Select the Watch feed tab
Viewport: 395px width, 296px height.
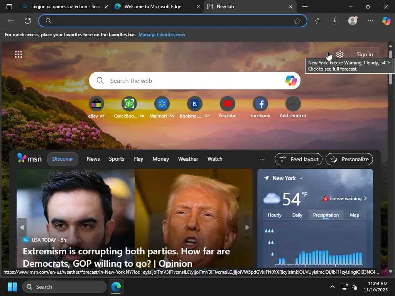pos(215,159)
